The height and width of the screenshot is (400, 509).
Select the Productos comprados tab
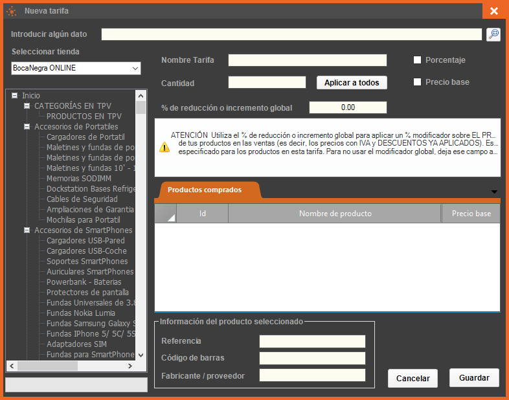coord(205,190)
